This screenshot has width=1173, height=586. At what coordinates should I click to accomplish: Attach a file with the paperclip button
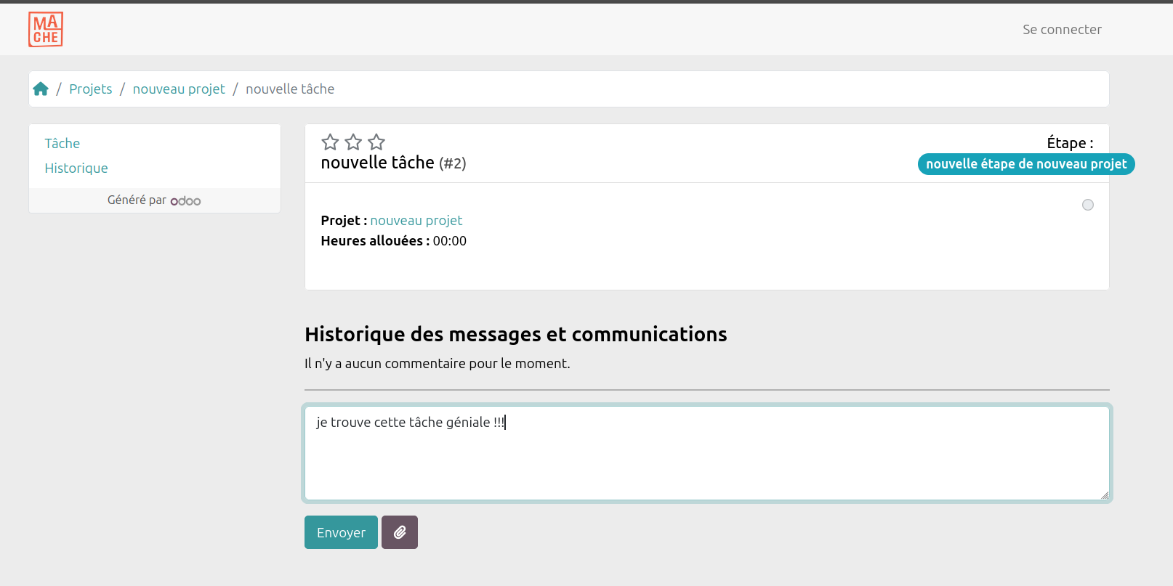[399, 532]
